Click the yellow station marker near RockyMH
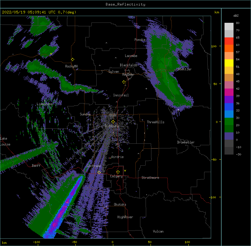 (73, 60)
